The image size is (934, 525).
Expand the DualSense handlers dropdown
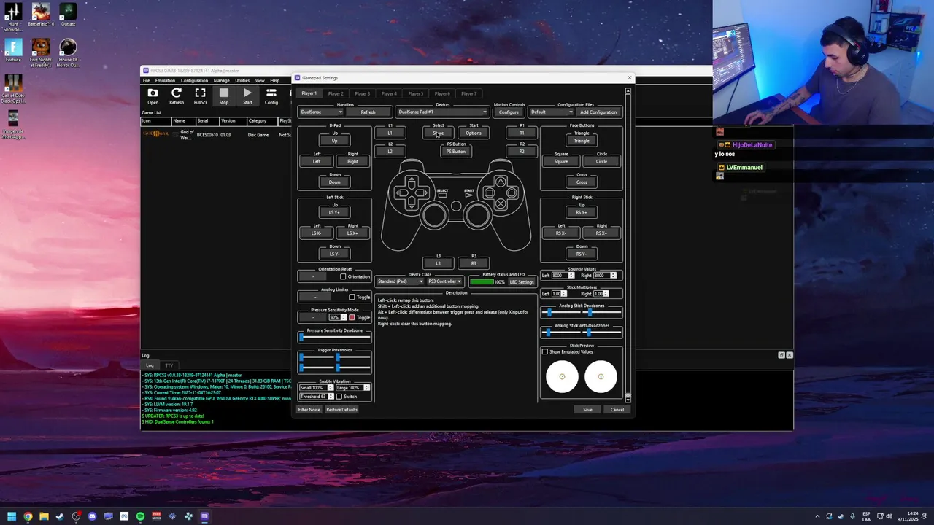pyautogui.click(x=321, y=112)
